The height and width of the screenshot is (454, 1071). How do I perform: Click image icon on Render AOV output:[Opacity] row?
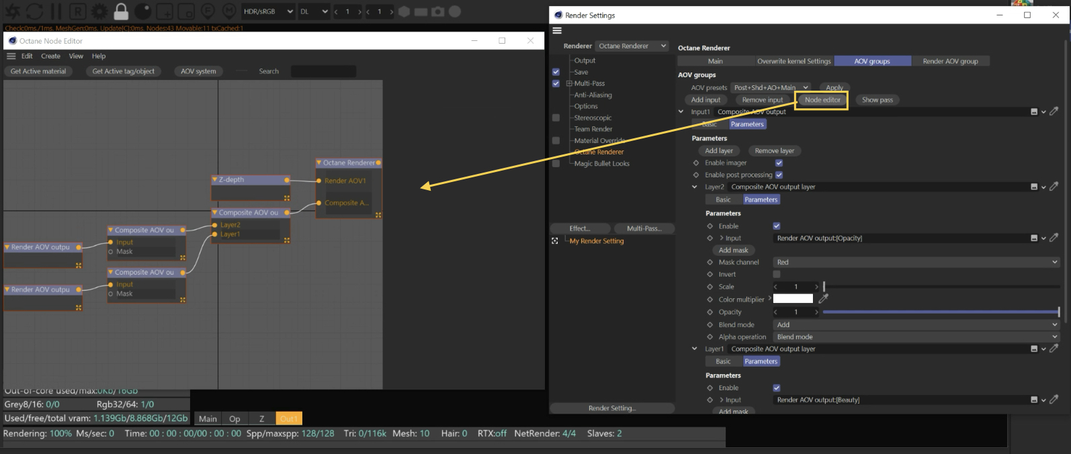pos(1034,238)
